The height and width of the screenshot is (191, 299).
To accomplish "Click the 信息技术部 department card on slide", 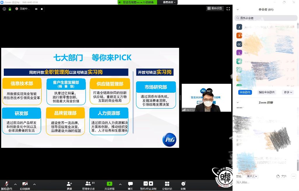I will [x=22, y=91].
